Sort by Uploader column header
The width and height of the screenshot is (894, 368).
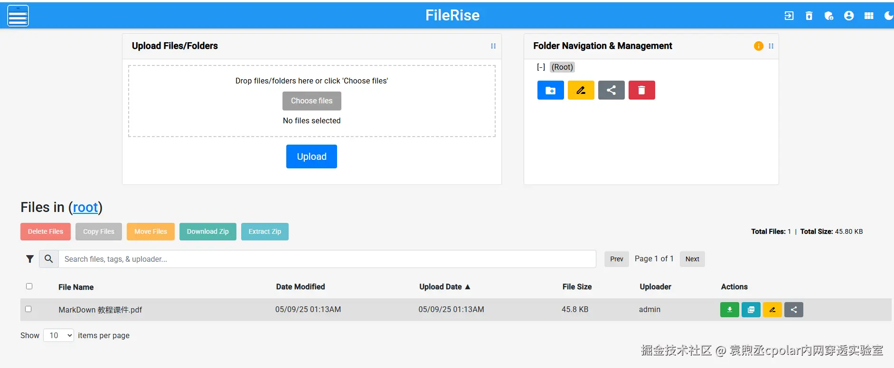[655, 287]
